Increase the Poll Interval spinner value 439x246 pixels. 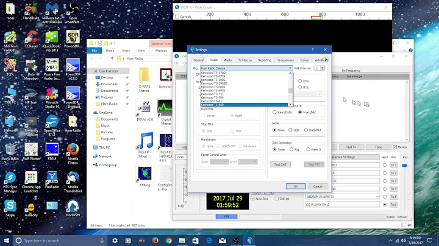[323, 67]
